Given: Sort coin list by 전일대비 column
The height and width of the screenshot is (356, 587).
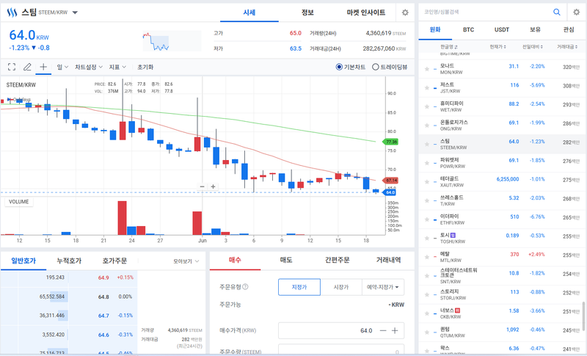Looking at the screenshot, I should coord(533,47).
